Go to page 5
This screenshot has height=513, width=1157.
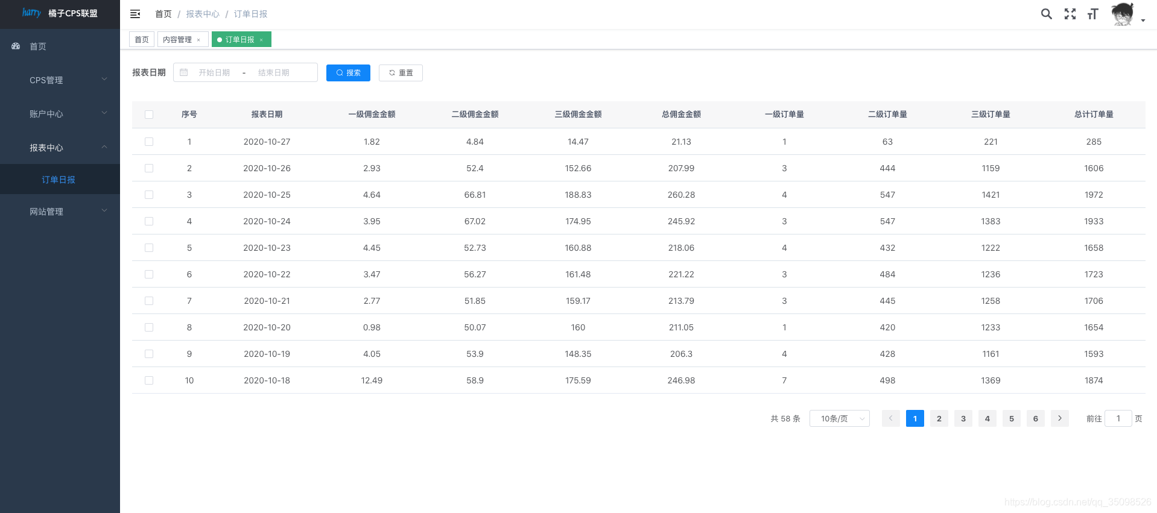(x=1011, y=418)
